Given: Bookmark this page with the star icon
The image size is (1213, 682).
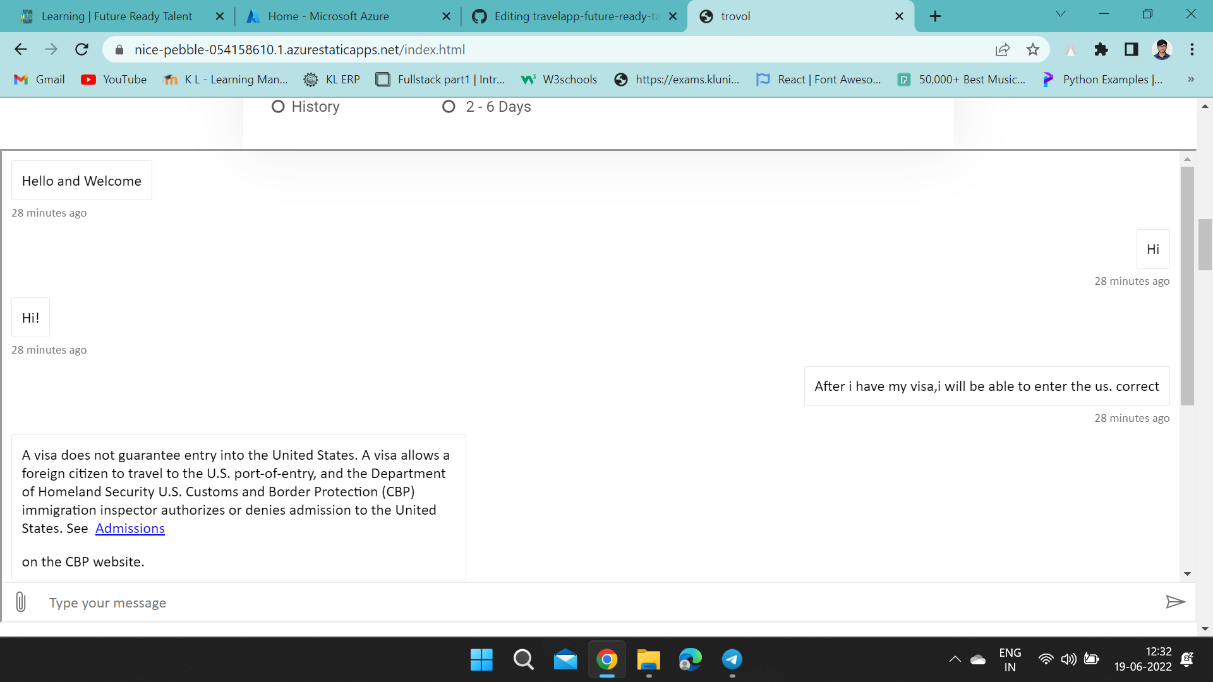Looking at the screenshot, I should pos(1033,49).
